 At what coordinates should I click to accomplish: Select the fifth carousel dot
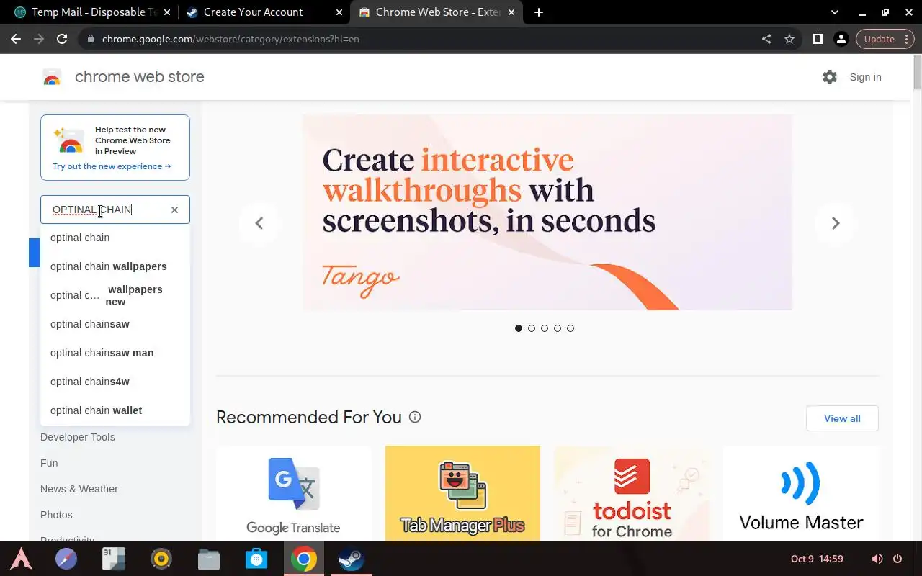pyautogui.click(x=570, y=328)
